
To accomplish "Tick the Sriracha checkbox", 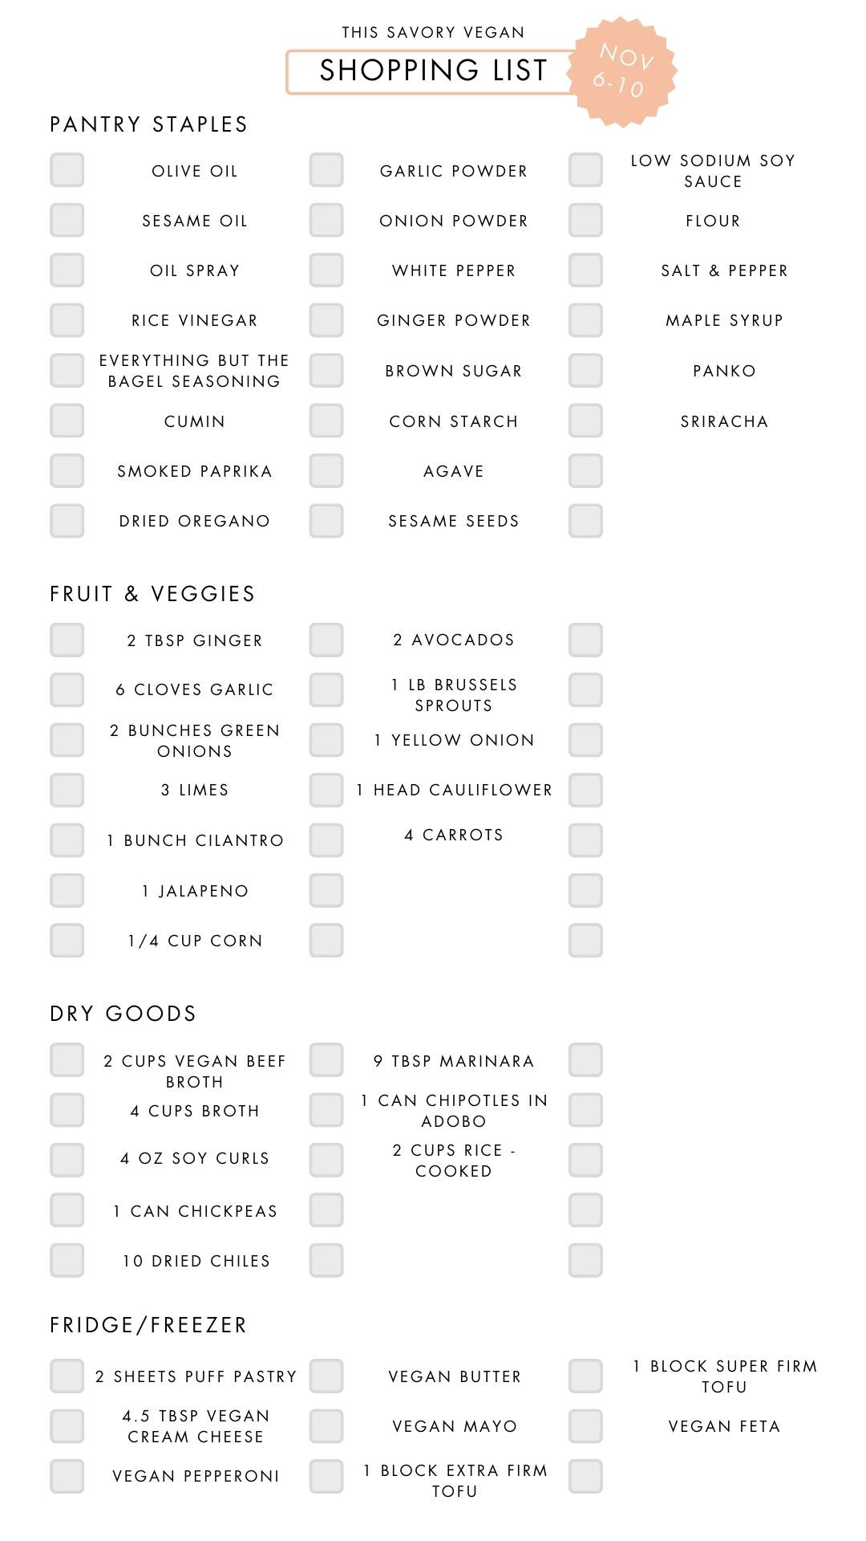I will click(x=585, y=421).
